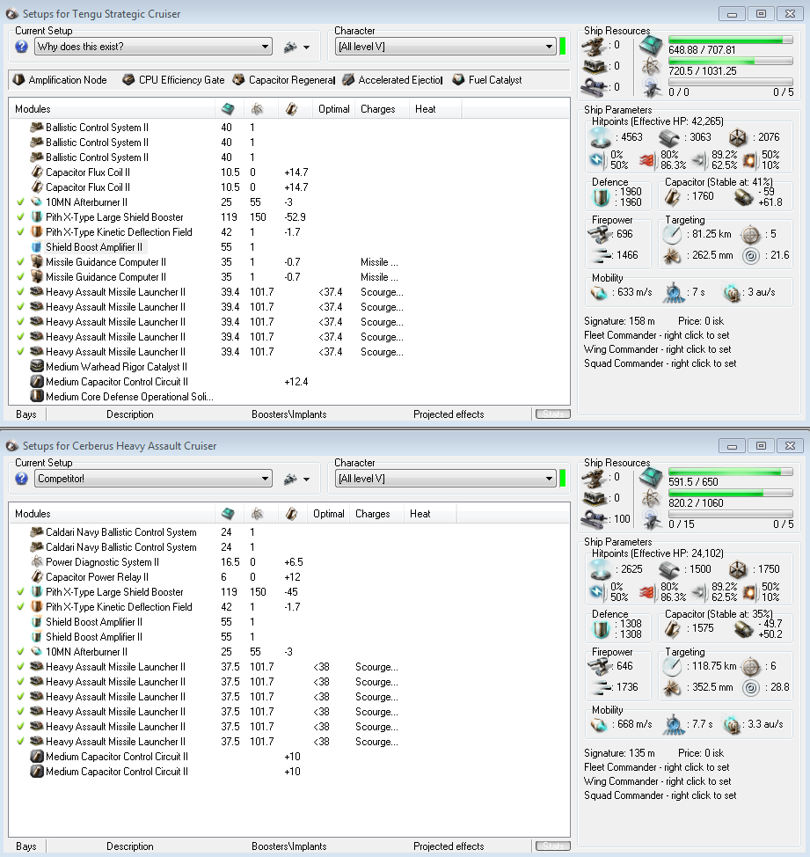810x857 pixels.
Task: Click green status swatch beside Tengu Character dropdown
Action: tap(563, 47)
